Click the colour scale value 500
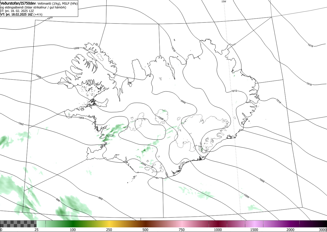Viewport: 327px width, 232px height. pyautogui.click(x=145, y=230)
